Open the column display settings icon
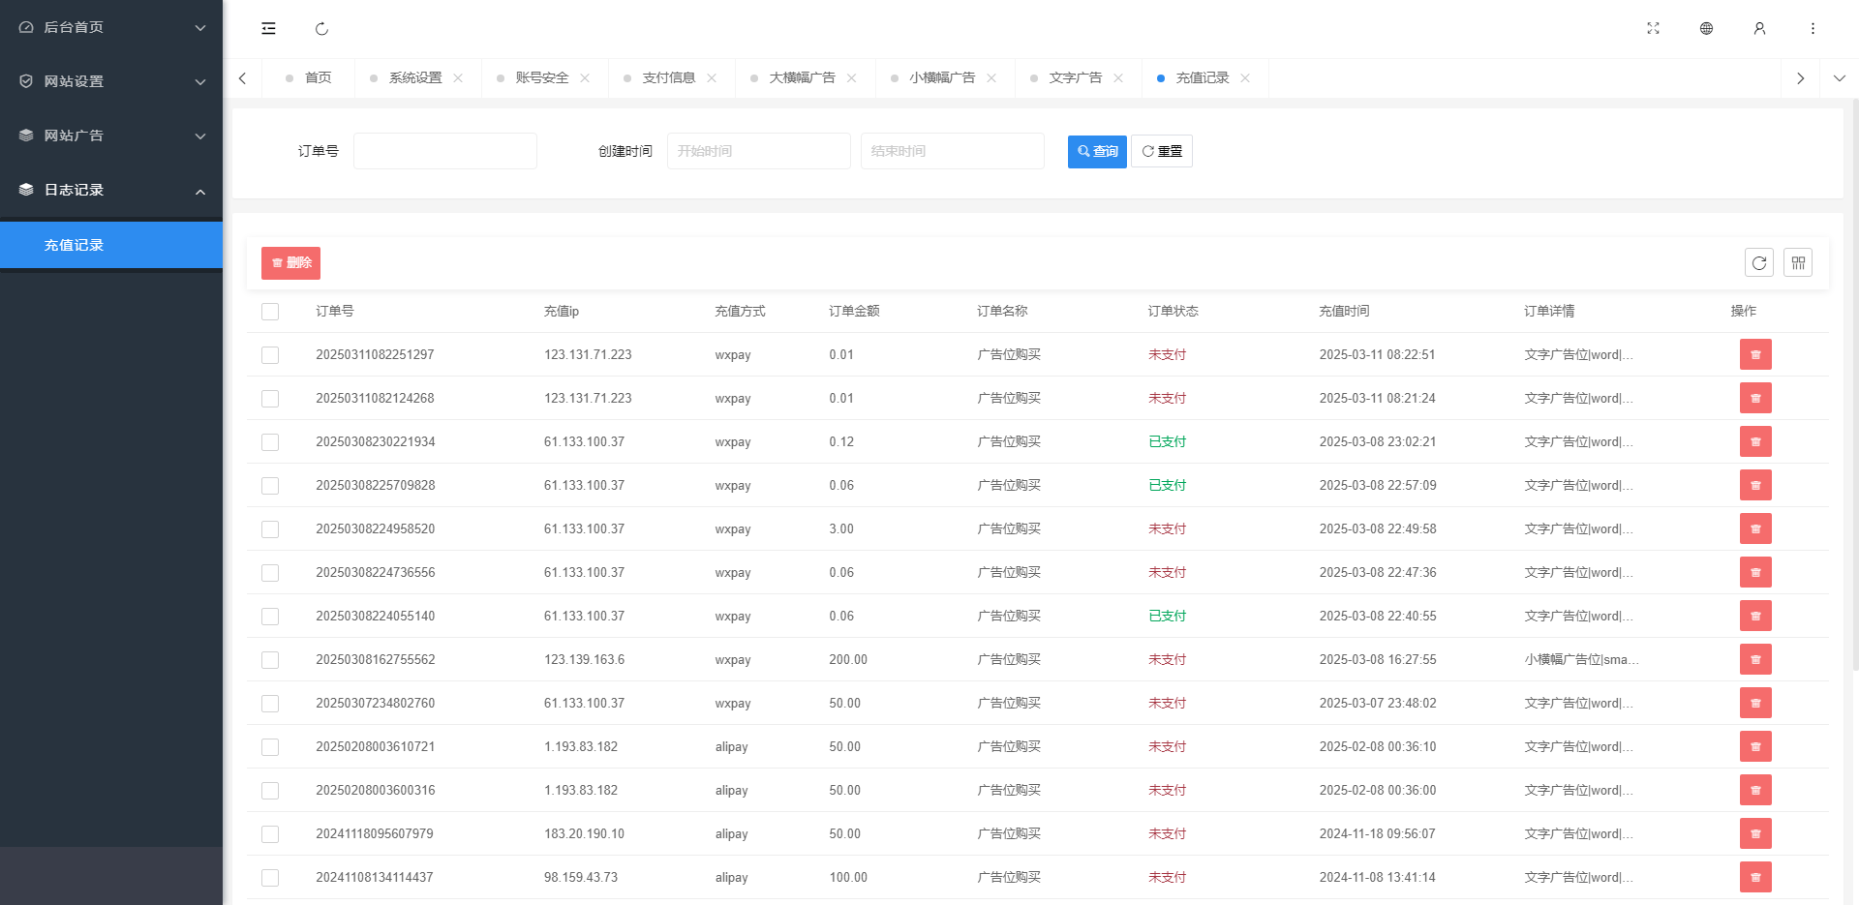Viewport: 1859px width, 905px height. 1798,262
